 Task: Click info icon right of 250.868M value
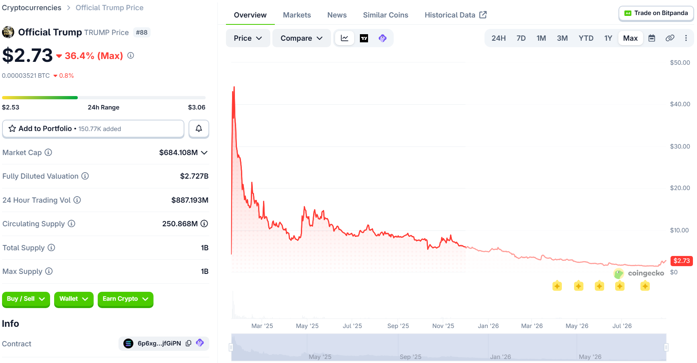(204, 223)
